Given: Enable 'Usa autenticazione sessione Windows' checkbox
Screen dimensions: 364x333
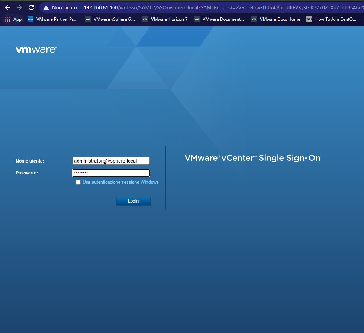Looking at the screenshot, I should (x=78, y=182).
